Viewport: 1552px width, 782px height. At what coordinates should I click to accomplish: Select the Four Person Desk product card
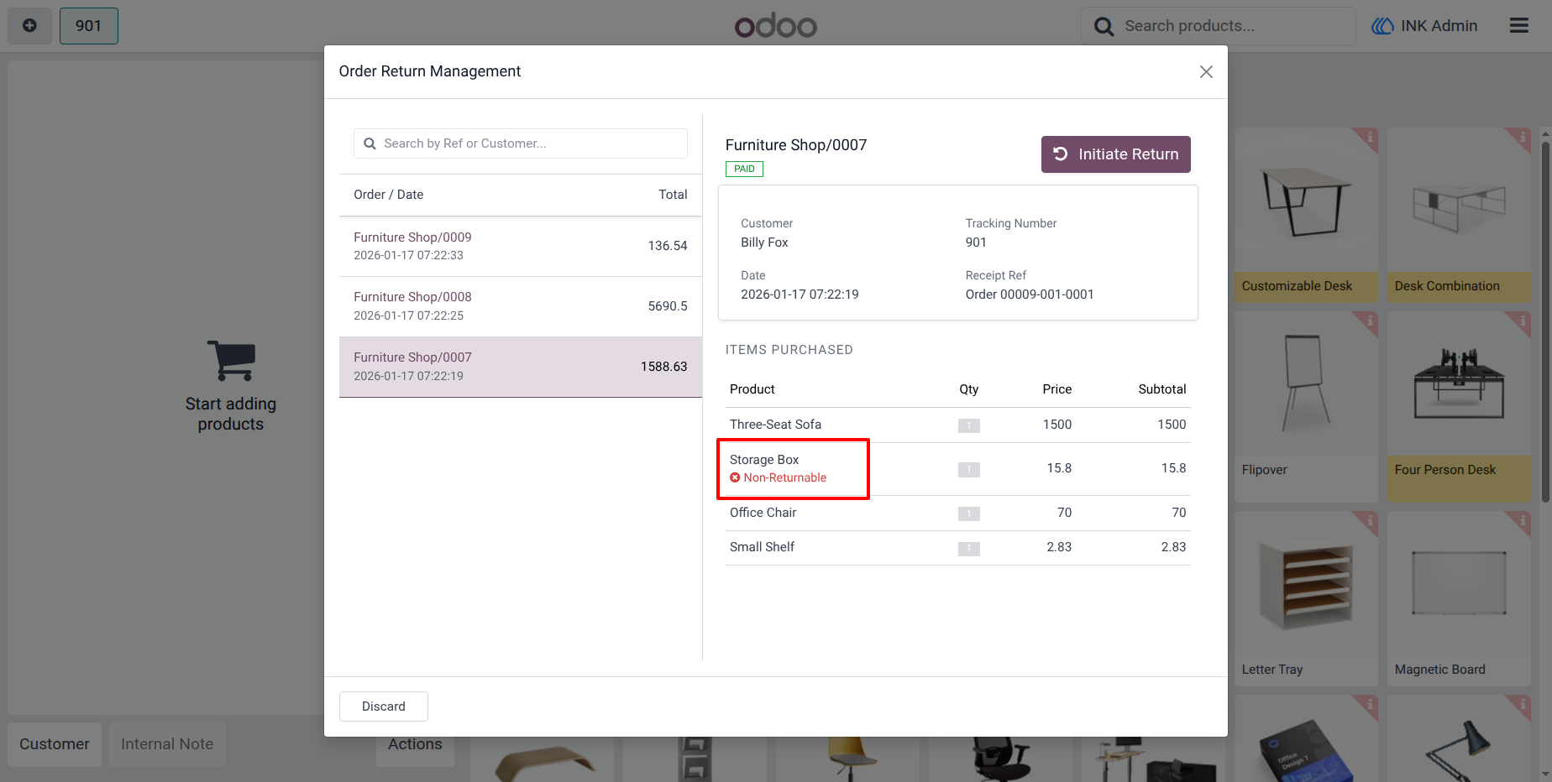[1459, 407]
